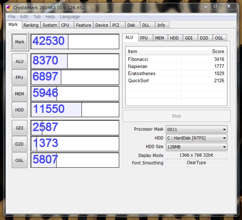The width and height of the screenshot is (242, 220).
Task: Switch to the Device tab
Action: coord(101,25)
